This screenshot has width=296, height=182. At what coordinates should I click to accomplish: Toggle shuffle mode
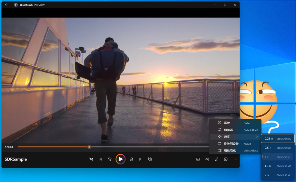point(91,159)
